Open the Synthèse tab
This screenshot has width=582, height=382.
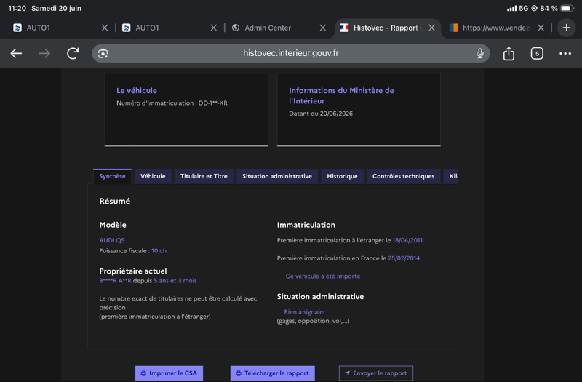tap(112, 176)
